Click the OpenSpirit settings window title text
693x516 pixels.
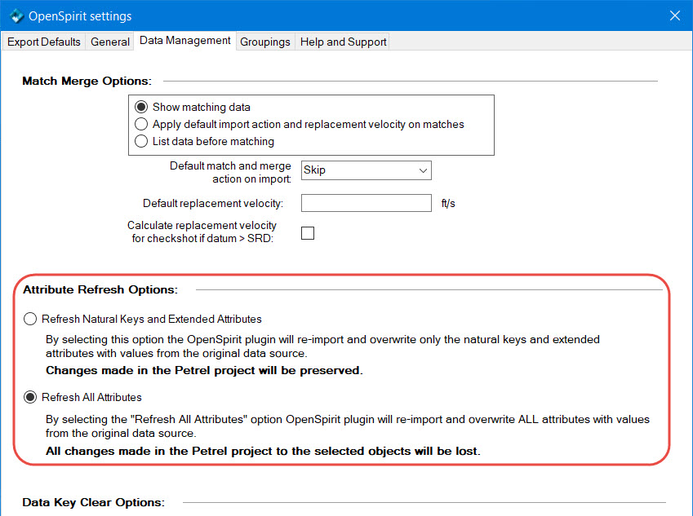point(80,16)
